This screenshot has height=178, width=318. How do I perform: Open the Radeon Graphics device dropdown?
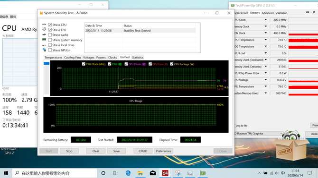click(259, 134)
